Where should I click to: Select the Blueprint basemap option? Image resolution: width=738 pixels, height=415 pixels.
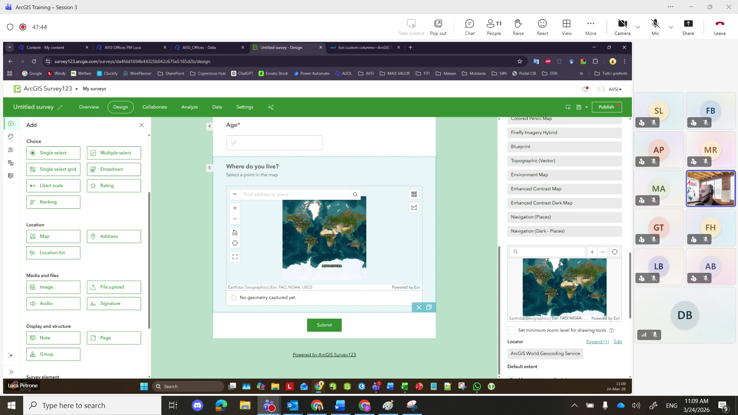point(564,147)
